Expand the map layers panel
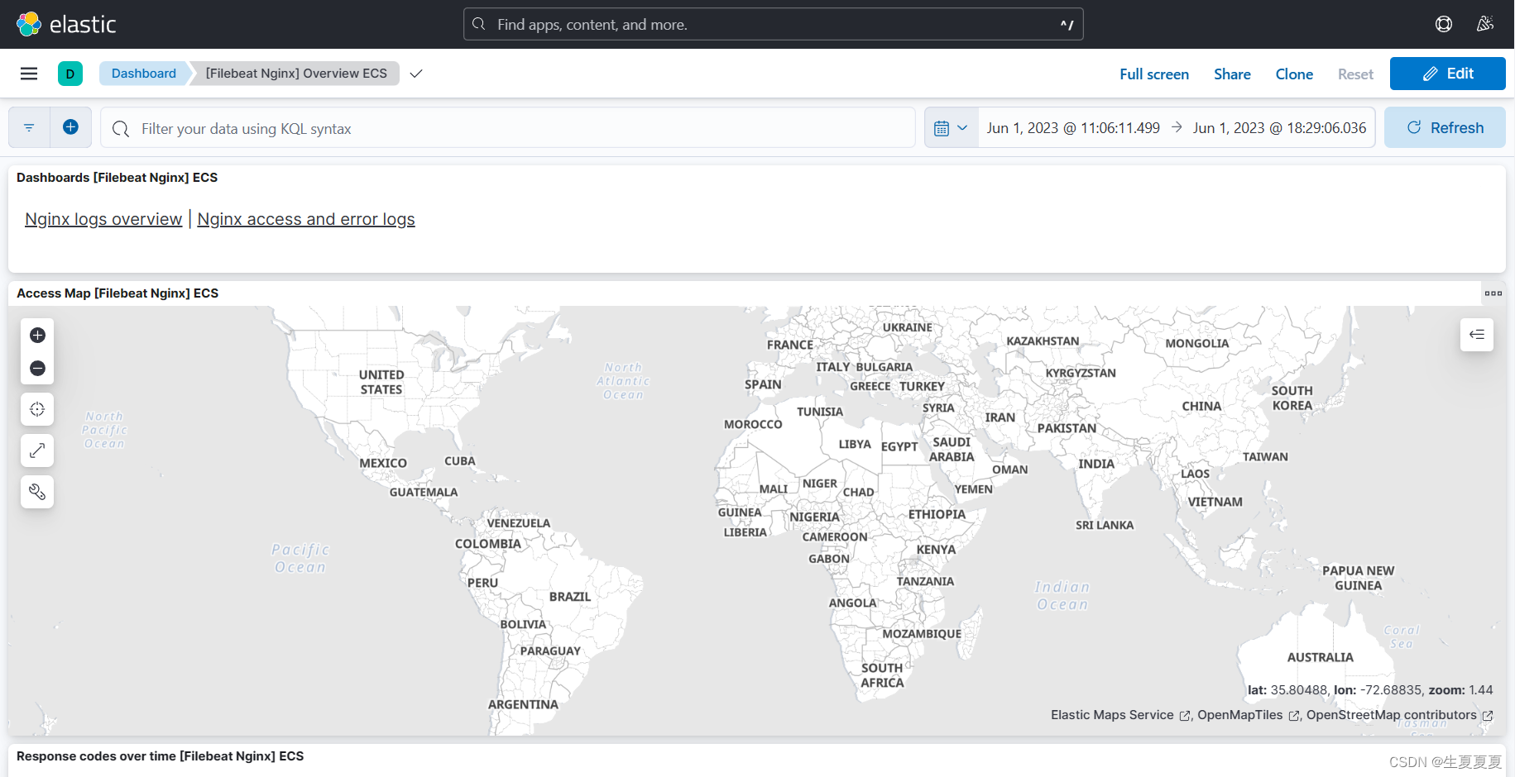The width and height of the screenshot is (1515, 777). [x=1477, y=335]
